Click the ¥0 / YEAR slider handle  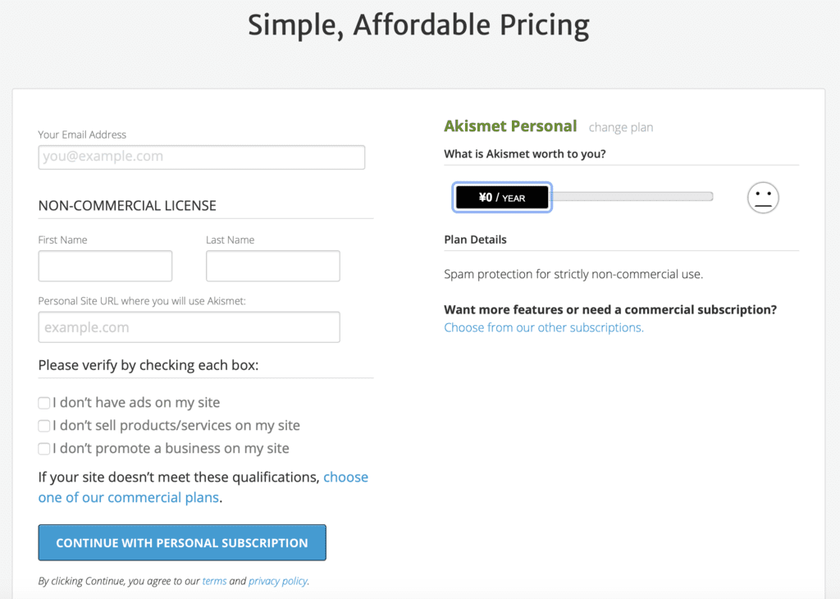tap(502, 198)
